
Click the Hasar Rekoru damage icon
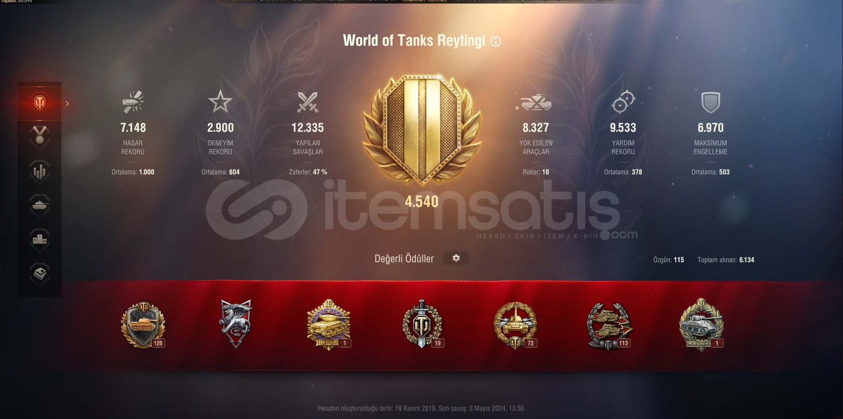coord(133,102)
